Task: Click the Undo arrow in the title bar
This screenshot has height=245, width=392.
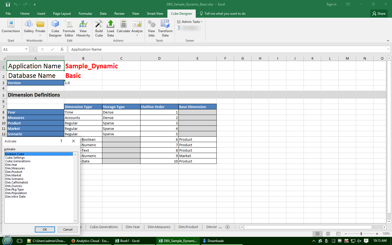Action: (16, 4)
